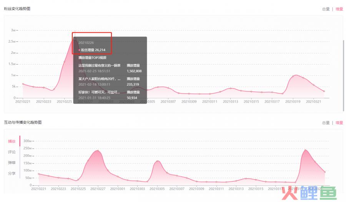Click the 20210317 data point in fan chart
This screenshot has width=346, height=202.
(x=272, y=92)
